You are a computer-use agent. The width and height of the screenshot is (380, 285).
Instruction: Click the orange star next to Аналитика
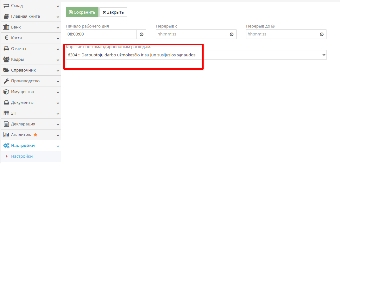pos(35,135)
